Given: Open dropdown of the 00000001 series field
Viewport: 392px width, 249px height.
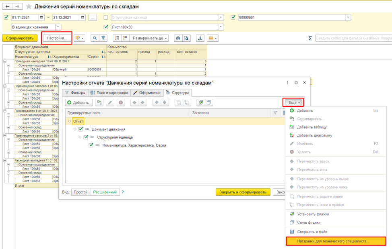Looking at the screenshot, I should [348, 17].
